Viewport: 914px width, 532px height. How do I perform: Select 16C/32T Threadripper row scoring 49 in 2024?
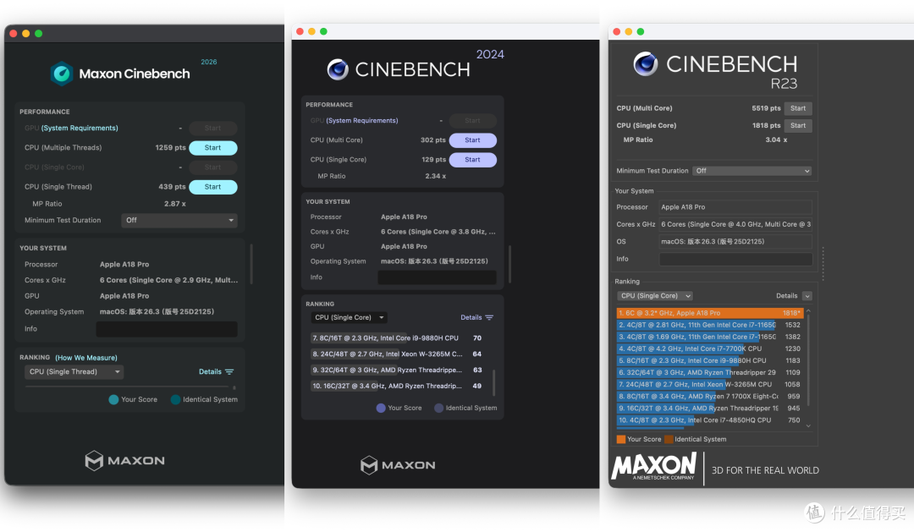[399, 386]
